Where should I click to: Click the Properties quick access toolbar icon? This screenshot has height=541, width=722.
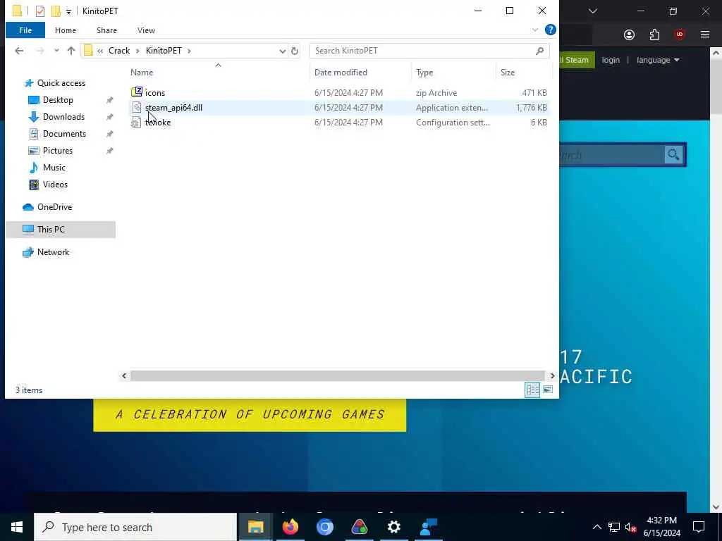40,11
